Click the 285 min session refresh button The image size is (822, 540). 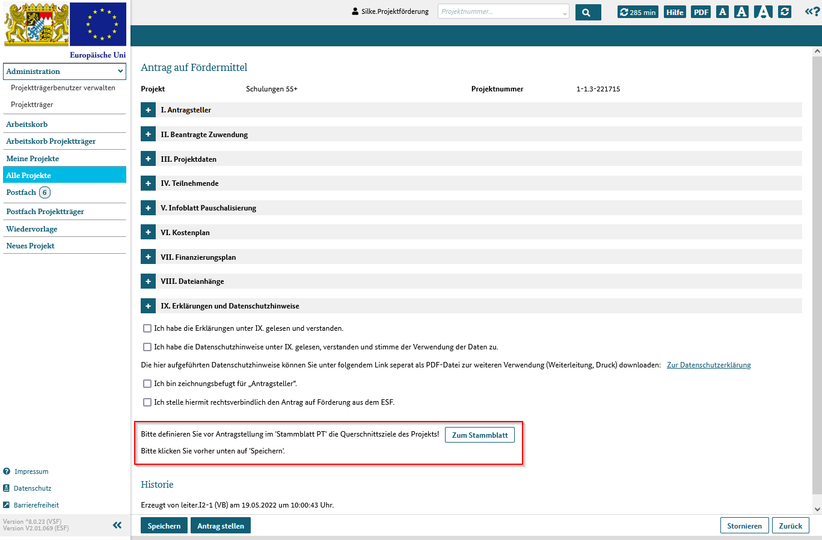pos(637,12)
